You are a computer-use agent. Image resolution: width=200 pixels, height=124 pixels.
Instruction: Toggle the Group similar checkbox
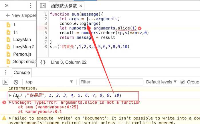pos(183,82)
